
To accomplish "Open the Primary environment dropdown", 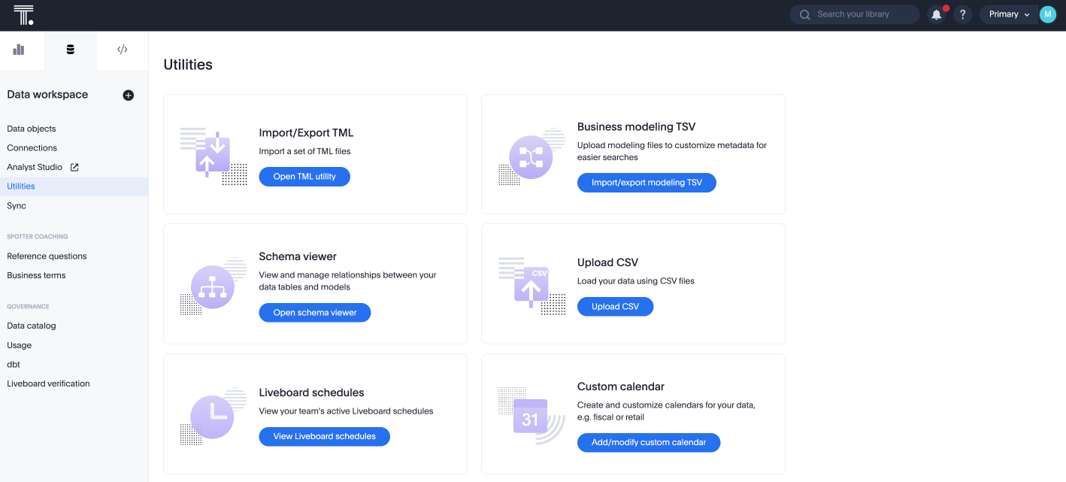I will point(1009,14).
